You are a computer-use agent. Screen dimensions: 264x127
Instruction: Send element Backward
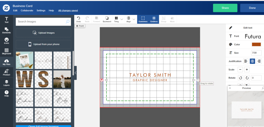point(107,19)
